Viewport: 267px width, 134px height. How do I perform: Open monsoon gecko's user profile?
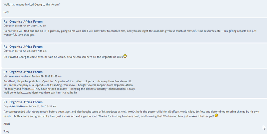click(18, 76)
